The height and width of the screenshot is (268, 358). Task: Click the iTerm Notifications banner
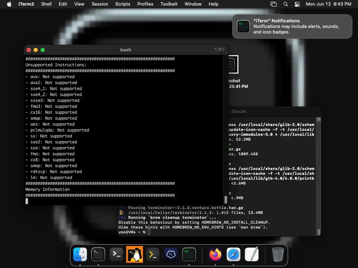(292, 27)
